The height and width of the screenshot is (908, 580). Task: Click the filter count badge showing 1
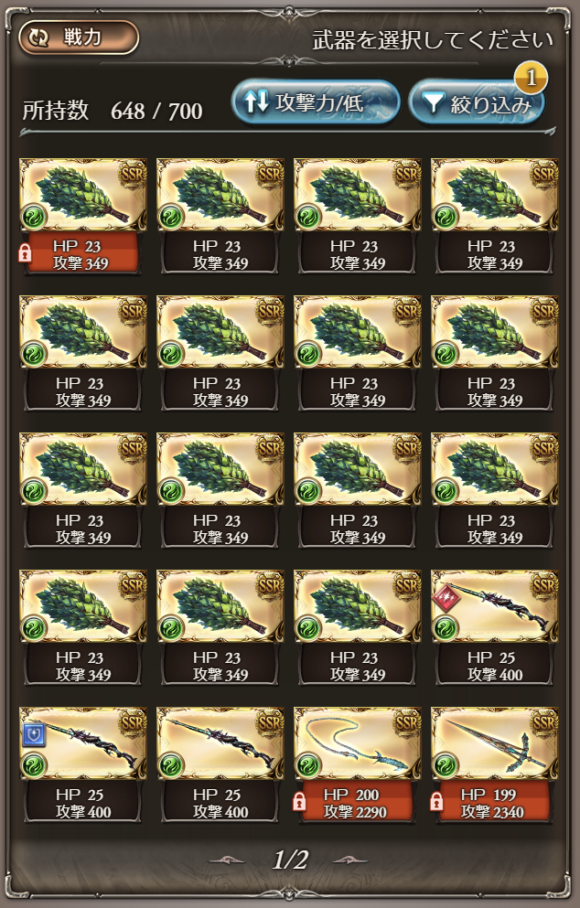click(531, 77)
